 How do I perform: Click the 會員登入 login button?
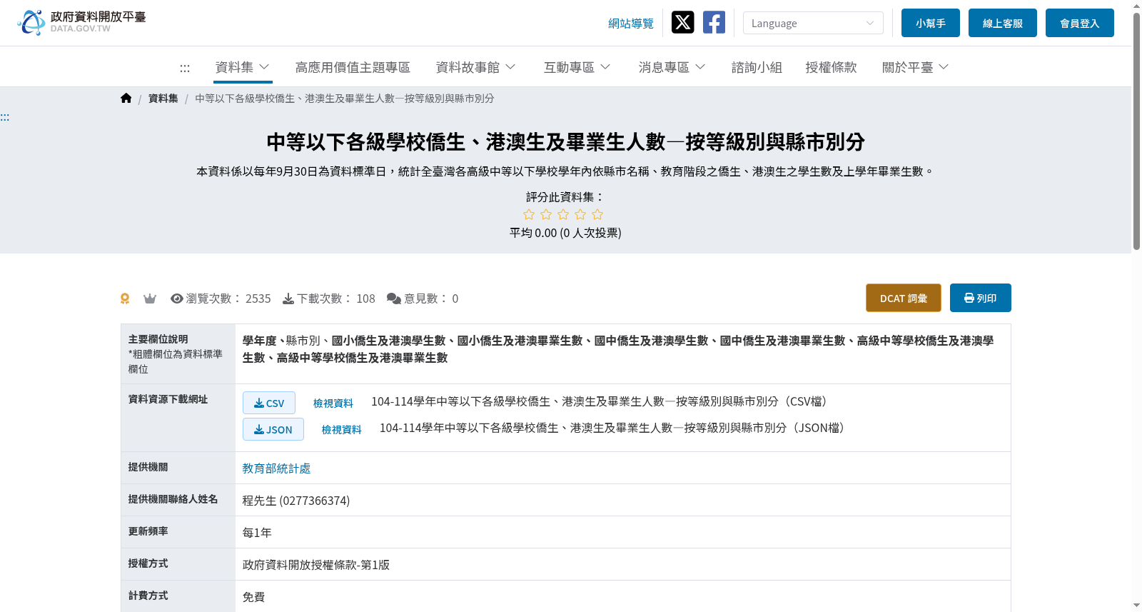coord(1079,23)
